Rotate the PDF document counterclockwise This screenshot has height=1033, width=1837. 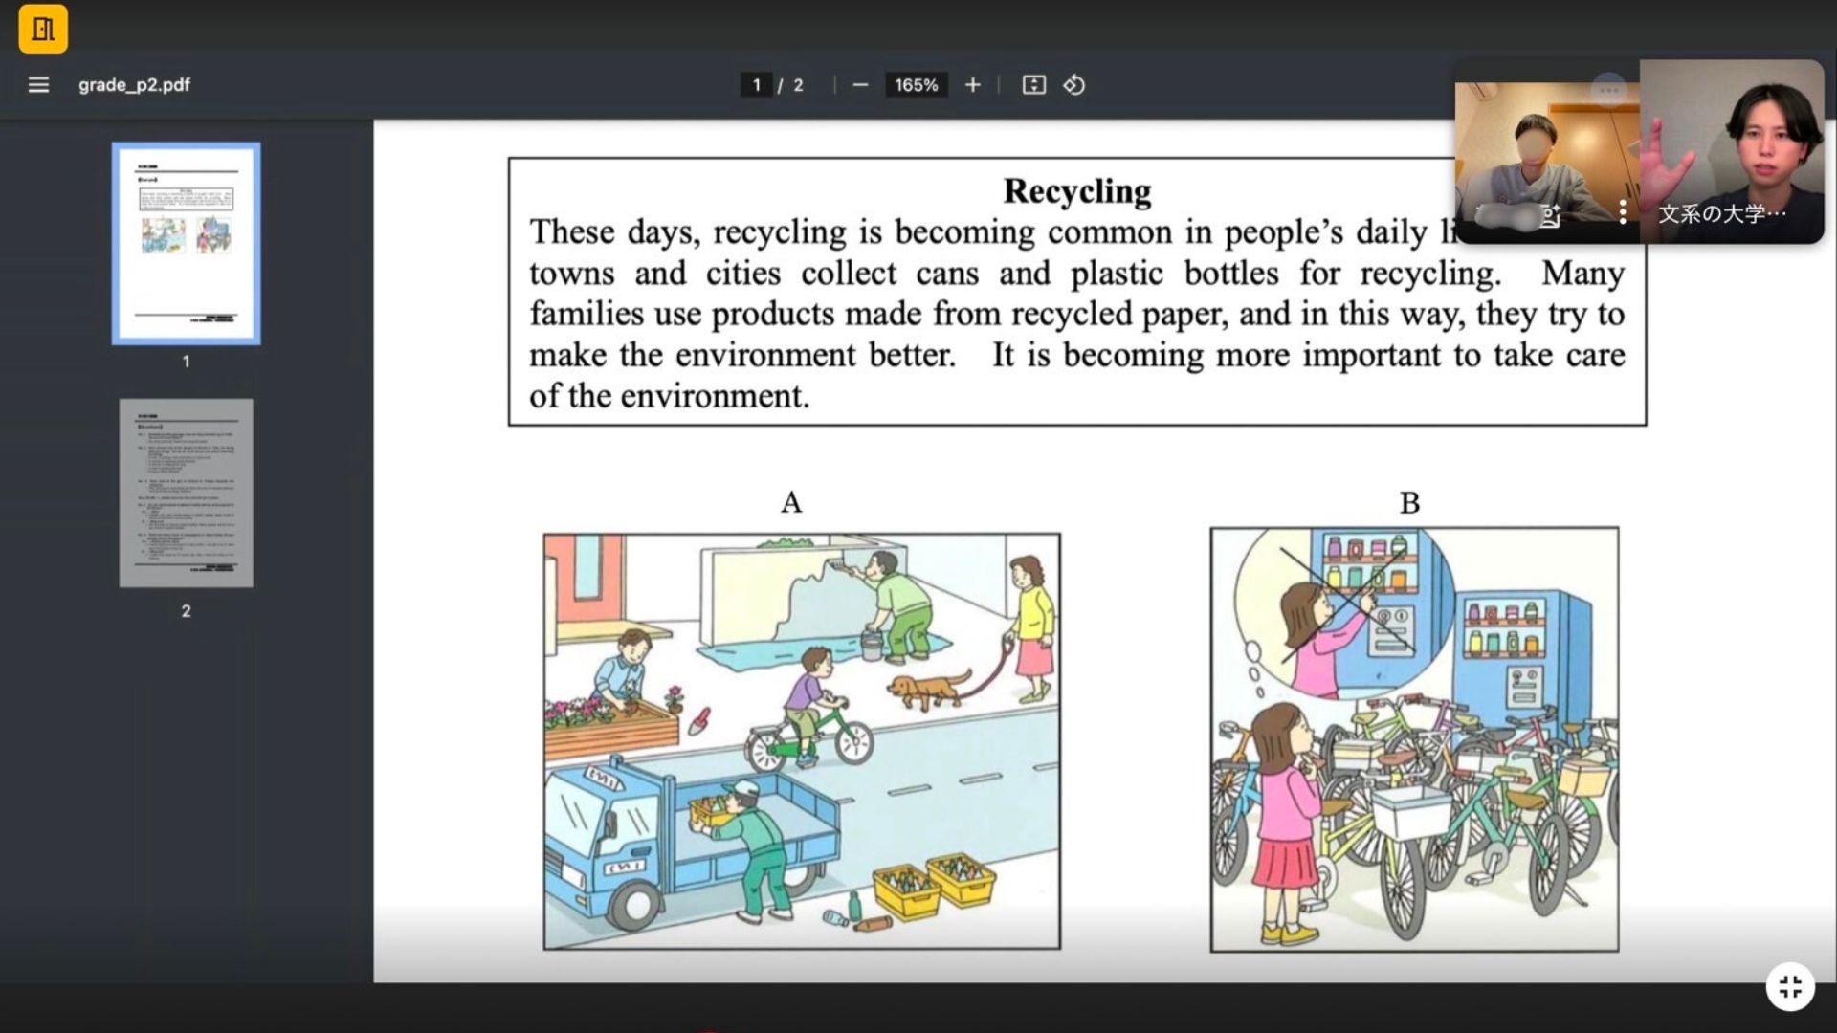coord(1073,85)
